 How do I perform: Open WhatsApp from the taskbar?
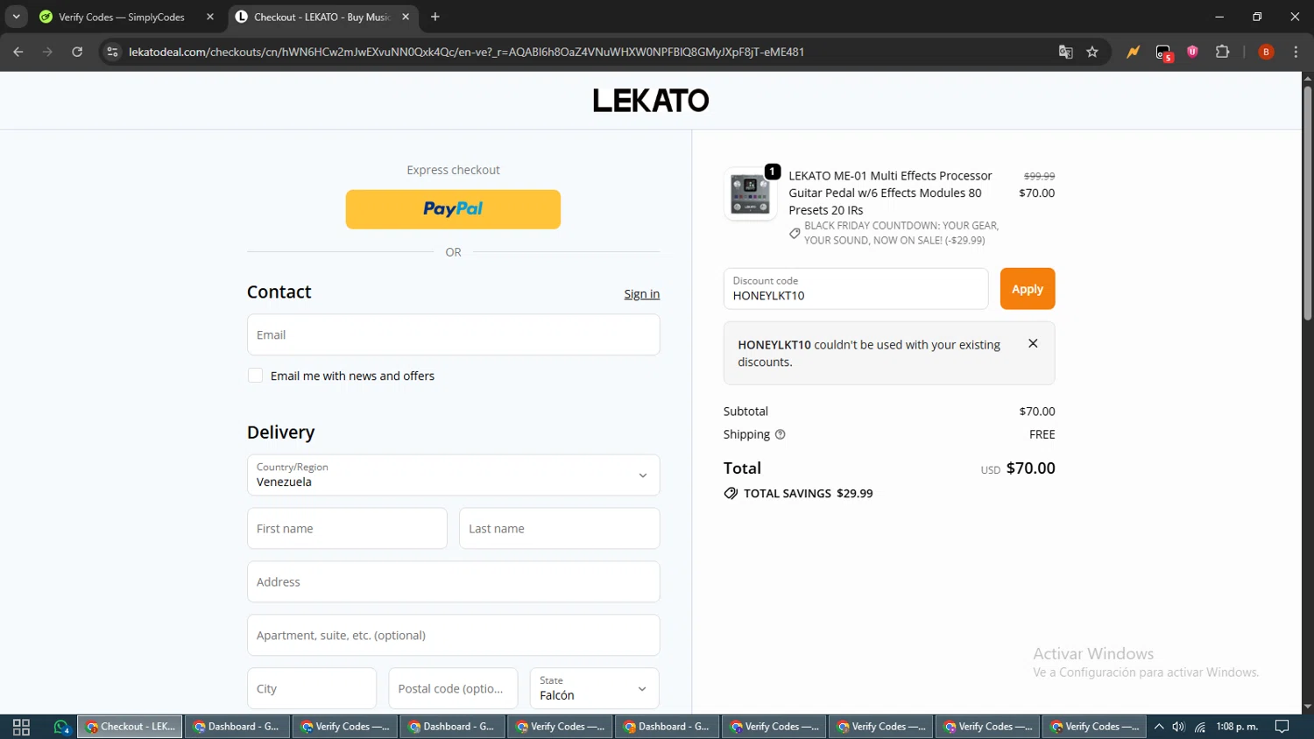pyautogui.click(x=61, y=727)
